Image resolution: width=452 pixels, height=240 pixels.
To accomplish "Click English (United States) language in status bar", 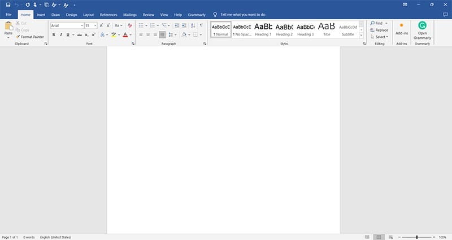I will tap(55, 237).
